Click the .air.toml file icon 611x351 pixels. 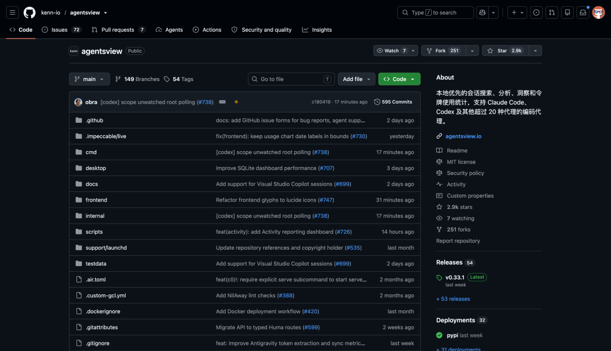[79, 280]
